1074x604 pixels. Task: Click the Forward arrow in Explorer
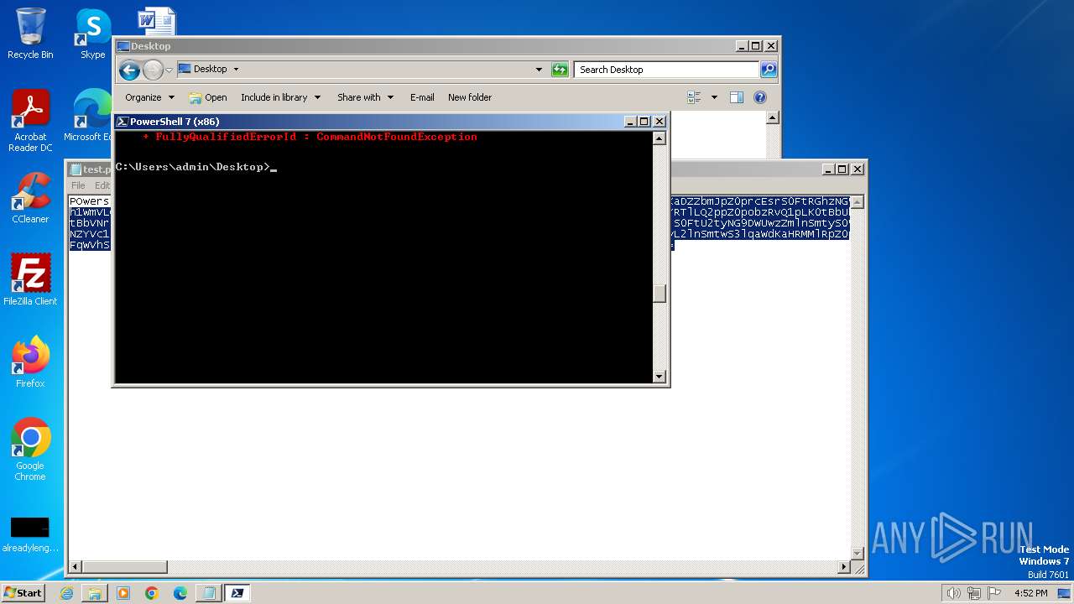[153, 70]
